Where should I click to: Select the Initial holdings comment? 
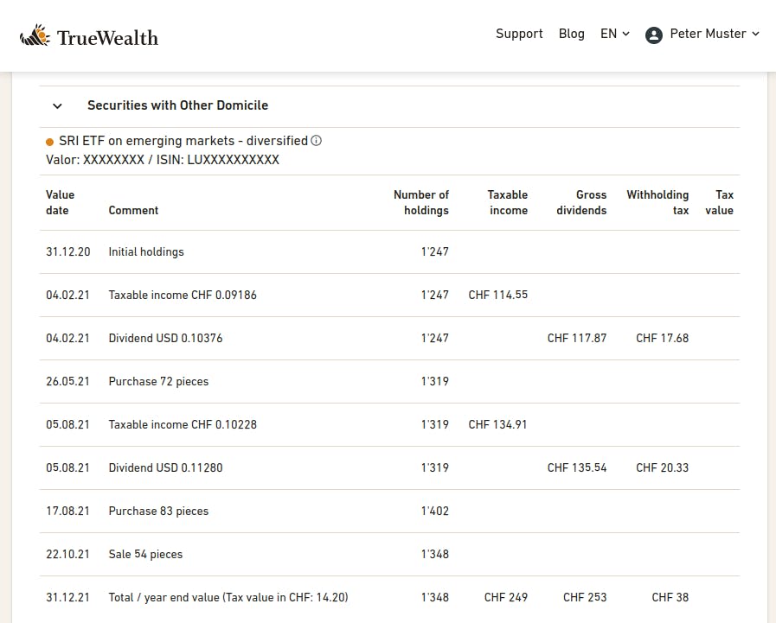(146, 251)
